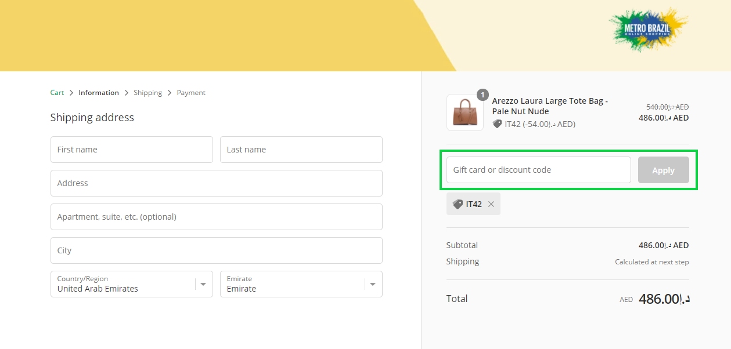This screenshot has width=731, height=349.
Task: Go to the Cart step
Action: click(57, 92)
